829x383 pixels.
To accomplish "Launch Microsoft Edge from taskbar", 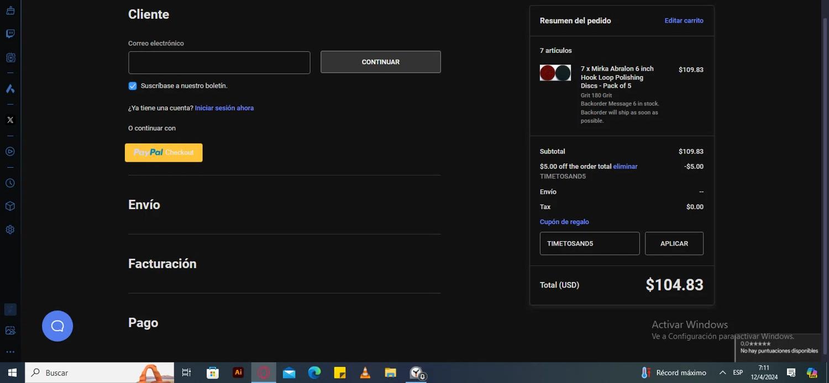I will (x=314, y=373).
